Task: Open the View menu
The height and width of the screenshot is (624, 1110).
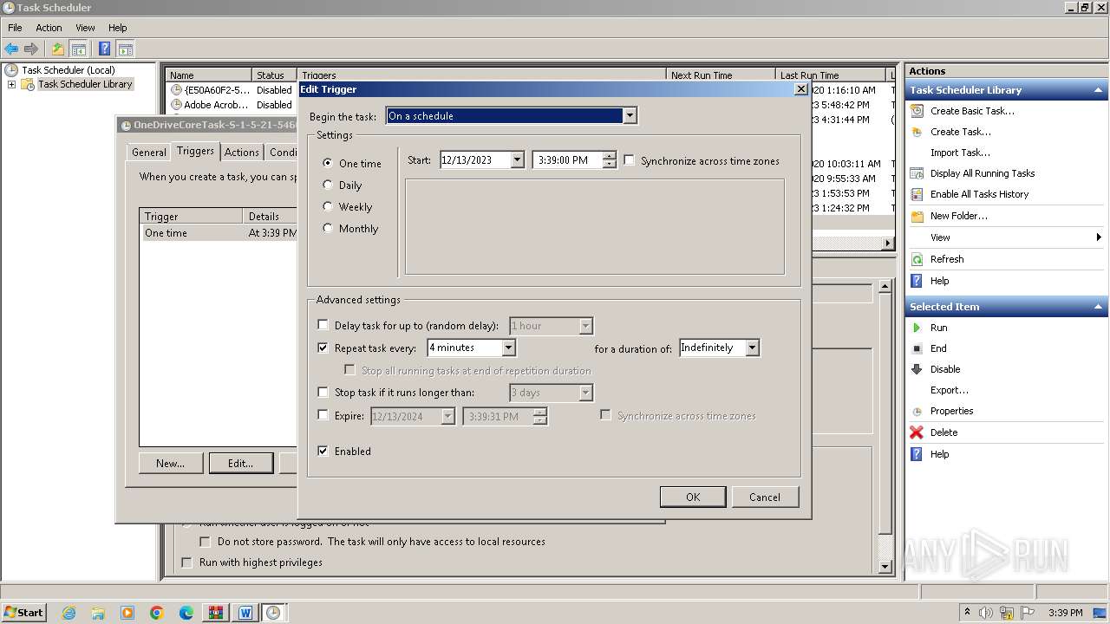Action: tap(85, 28)
